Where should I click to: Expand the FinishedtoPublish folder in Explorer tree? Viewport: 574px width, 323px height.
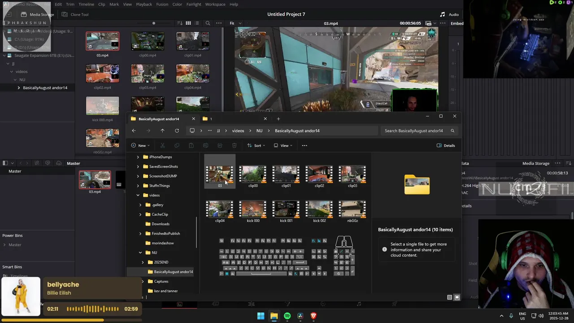point(140,233)
